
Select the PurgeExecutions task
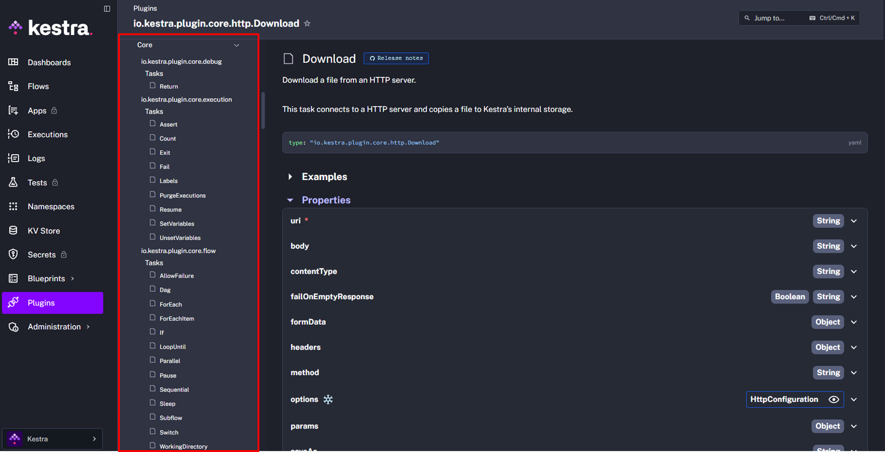(x=182, y=195)
